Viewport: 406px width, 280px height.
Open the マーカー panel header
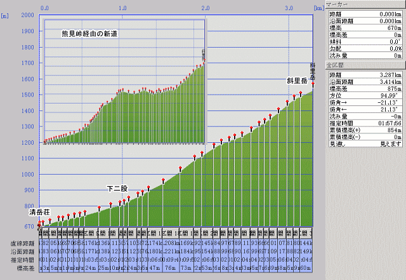click(365, 4)
